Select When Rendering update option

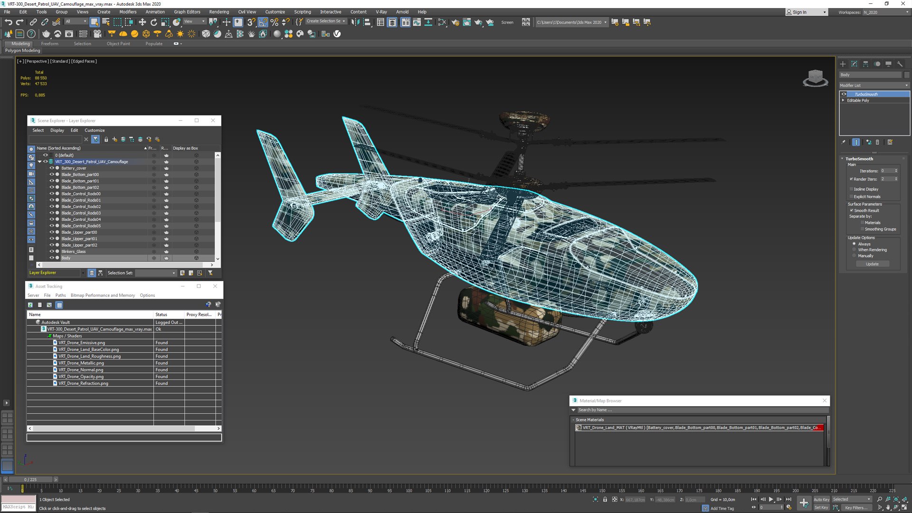[854, 250]
